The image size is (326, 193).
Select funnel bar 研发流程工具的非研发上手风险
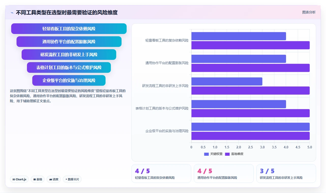69,55
